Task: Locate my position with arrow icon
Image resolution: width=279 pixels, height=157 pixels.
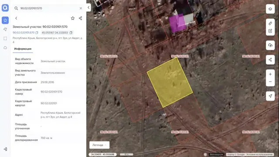Action: pyautogui.click(x=270, y=96)
